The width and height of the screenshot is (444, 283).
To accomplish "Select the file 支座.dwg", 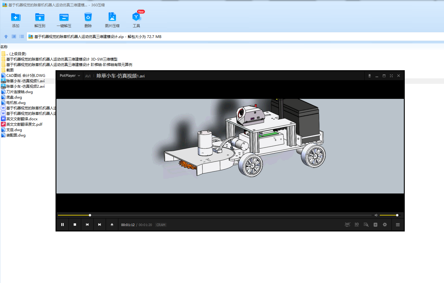I will click(x=12, y=130).
